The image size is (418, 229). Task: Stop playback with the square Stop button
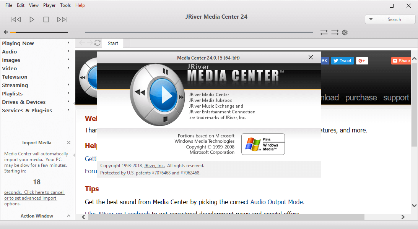coord(46,19)
